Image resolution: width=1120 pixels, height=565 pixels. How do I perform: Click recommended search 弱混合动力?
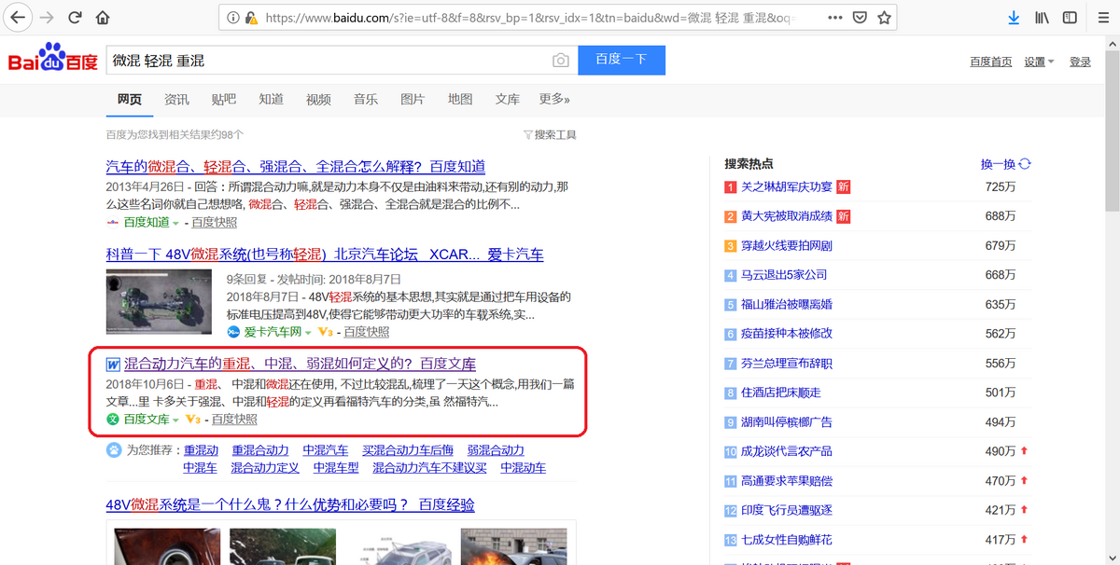[x=496, y=450]
